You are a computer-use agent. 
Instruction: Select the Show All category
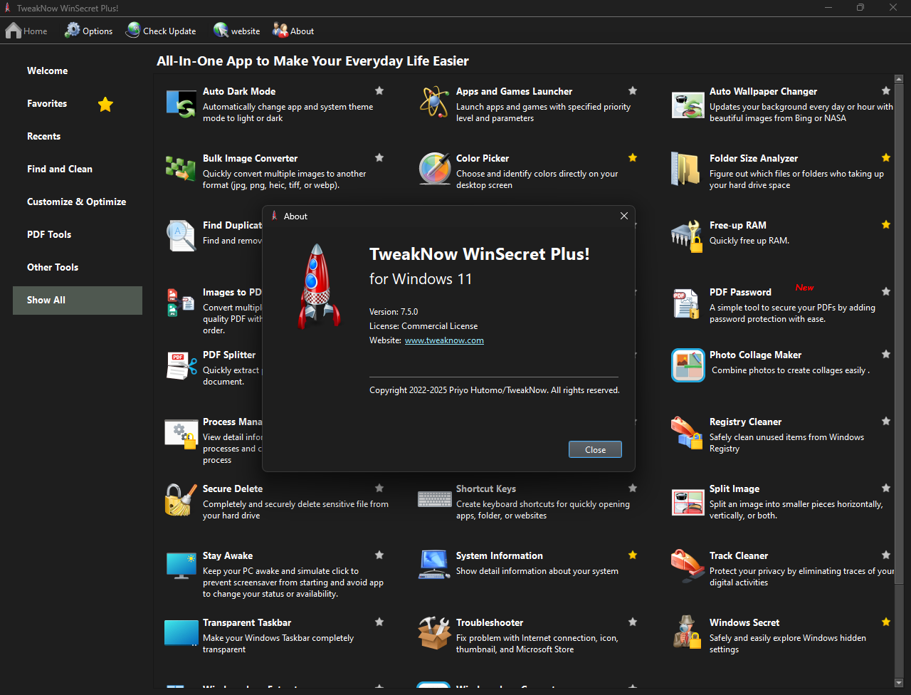click(x=78, y=300)
